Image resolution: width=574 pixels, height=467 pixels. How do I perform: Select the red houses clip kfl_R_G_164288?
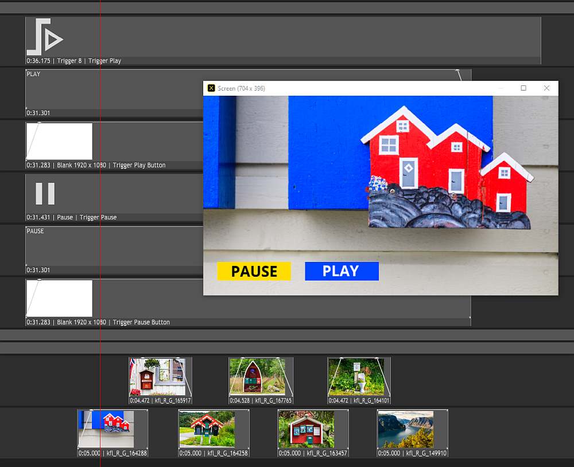click(x=113, y=429)
